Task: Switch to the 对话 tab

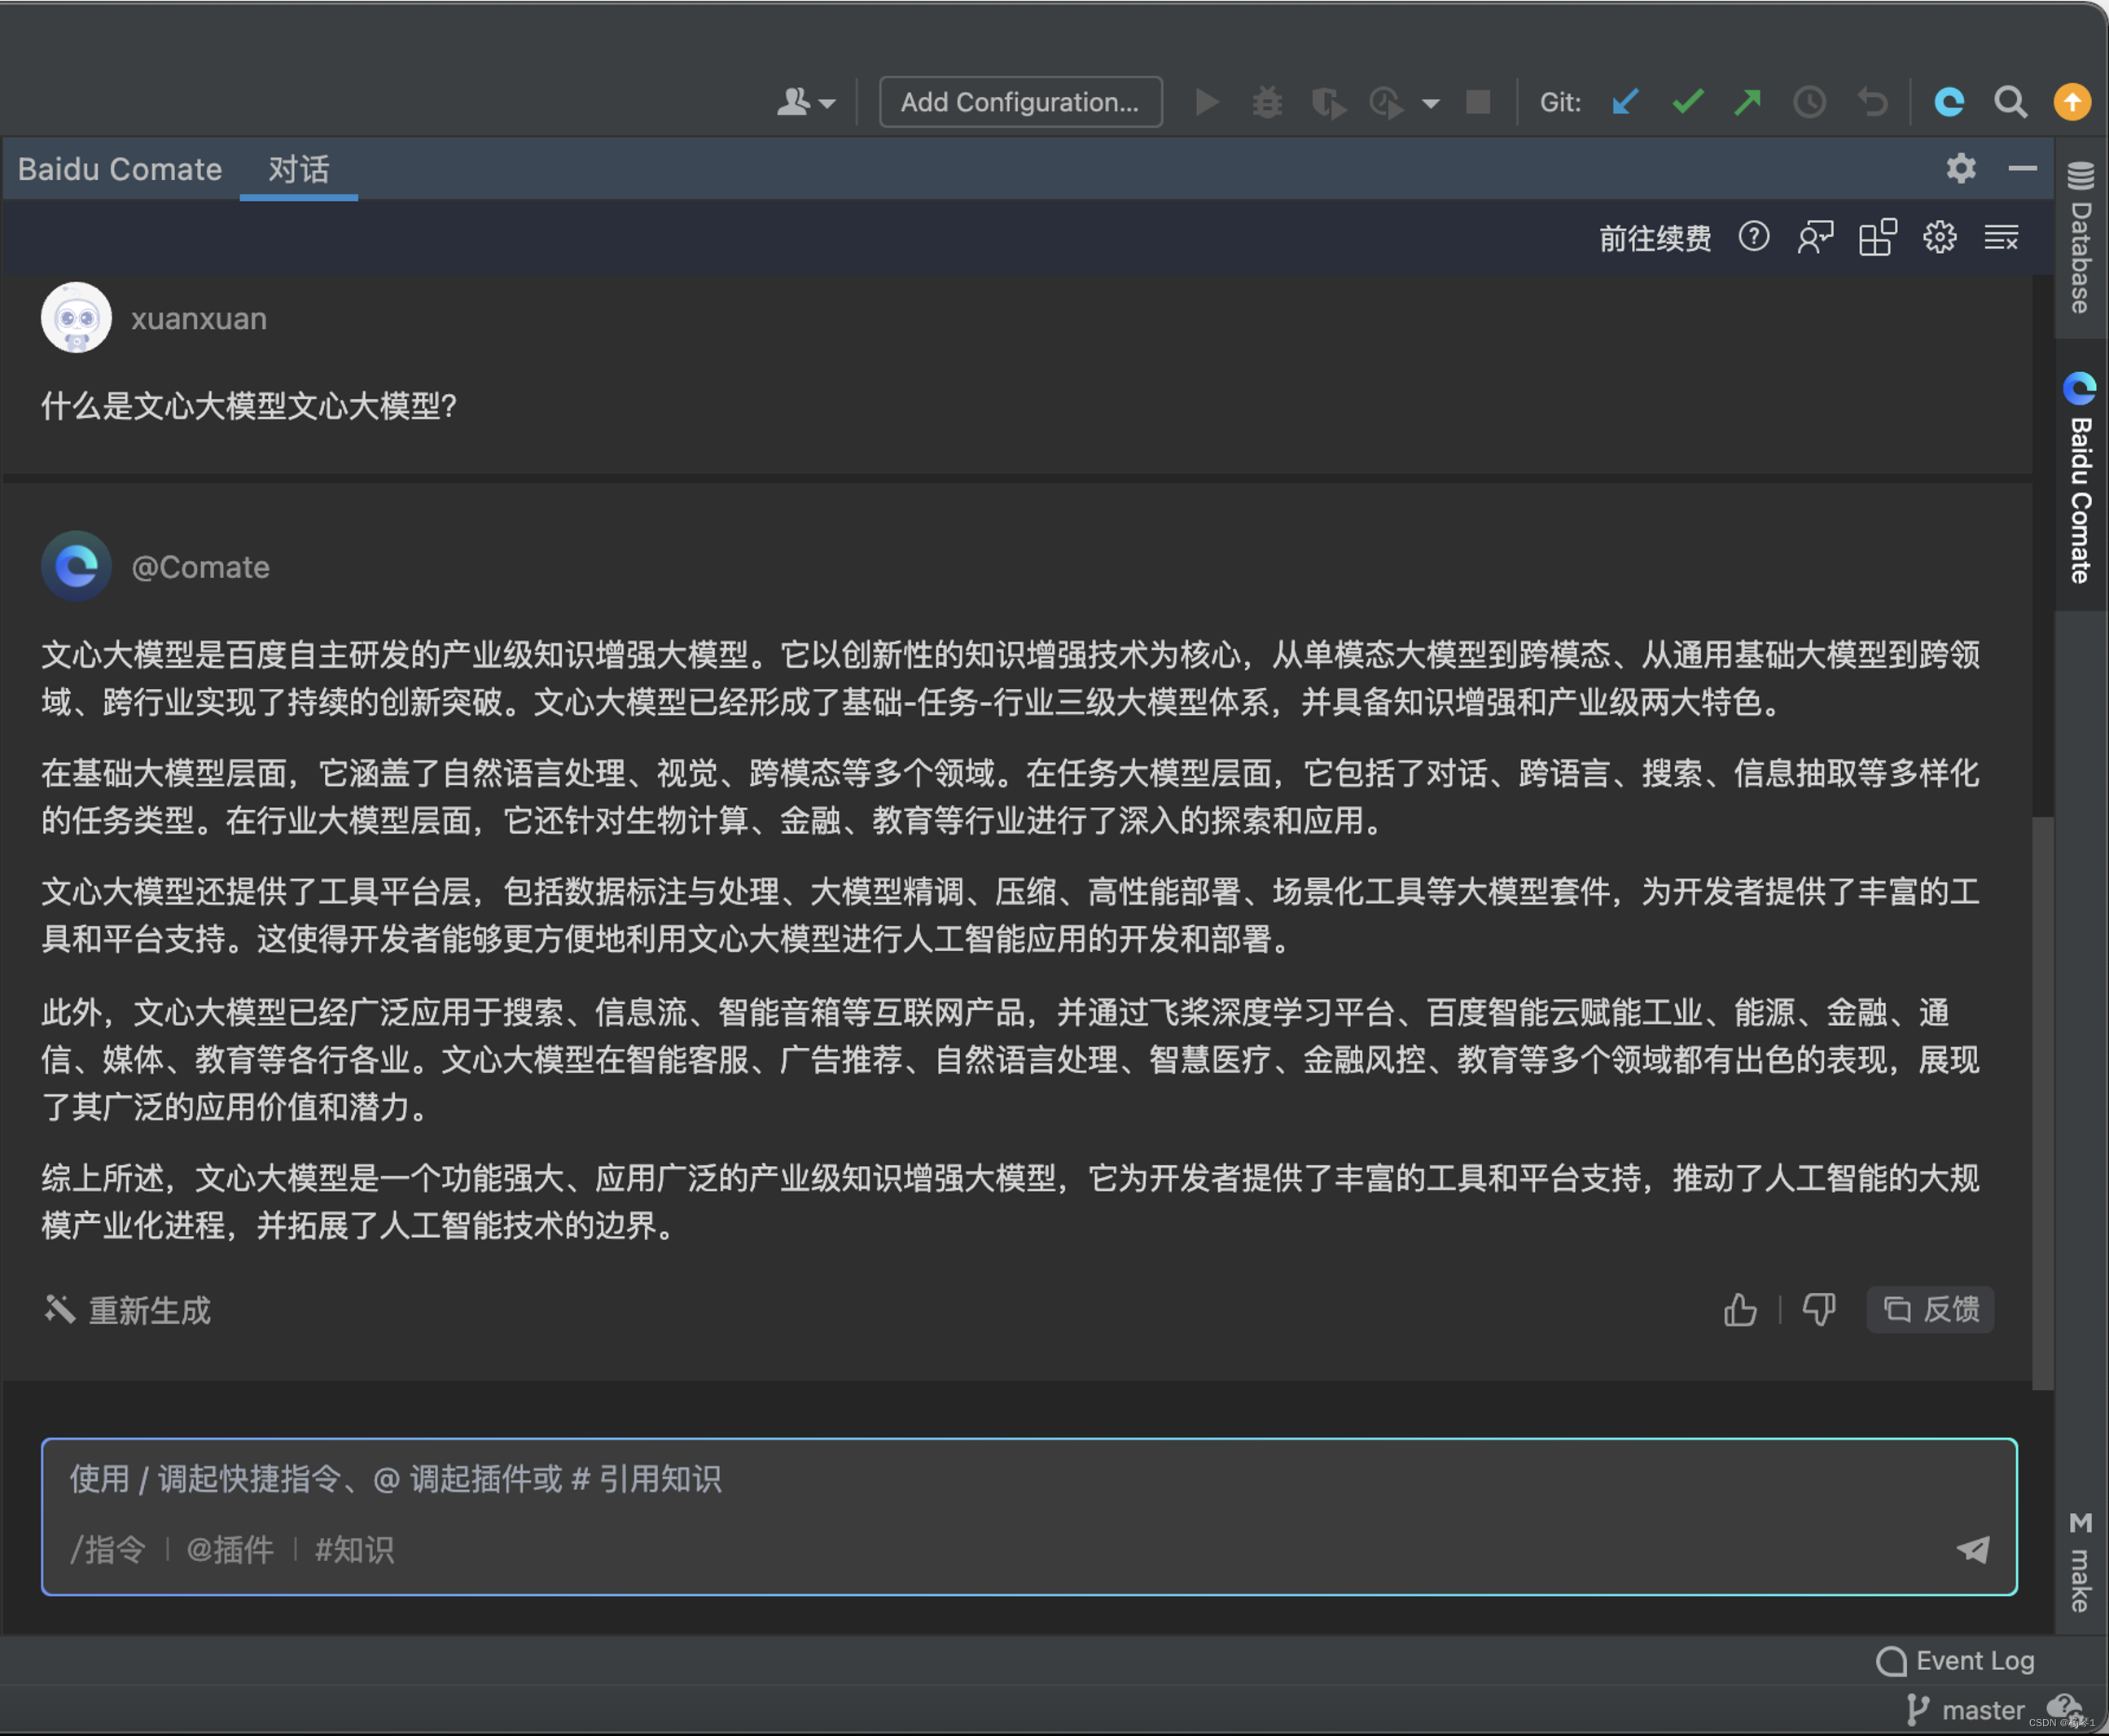Action: pyautogui.click(x=298, y=169)
